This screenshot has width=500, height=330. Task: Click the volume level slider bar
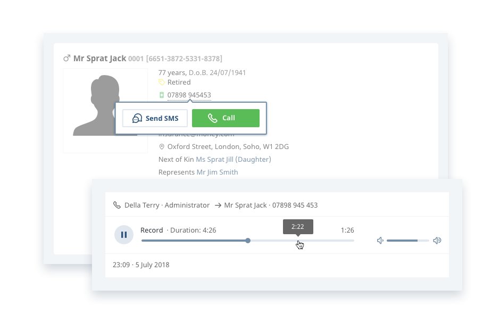[x=407, y=241]
